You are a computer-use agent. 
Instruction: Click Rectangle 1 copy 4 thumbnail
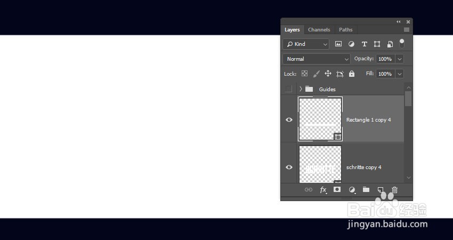[x=320, y=119]
